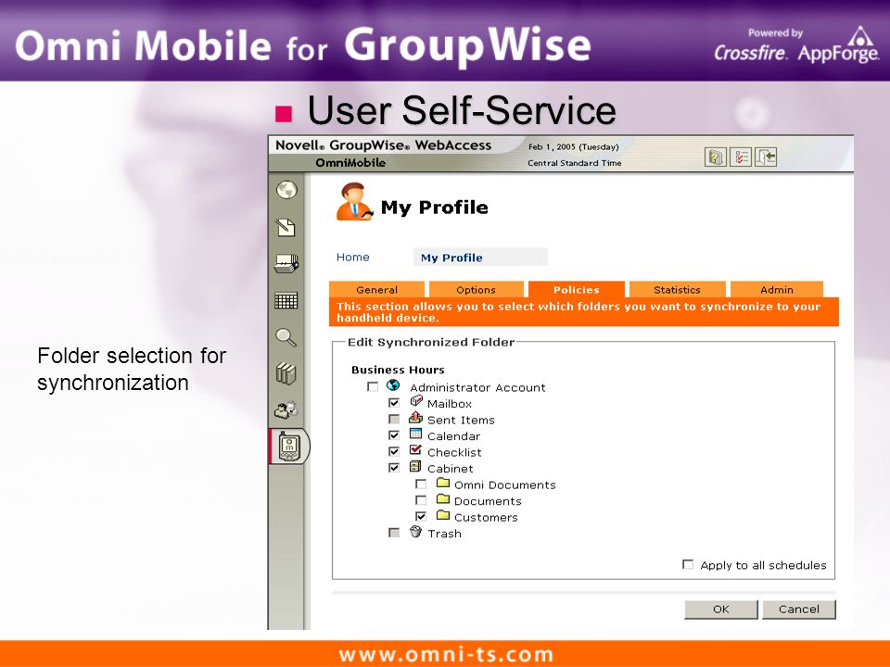The height and width of the screenshot is (667, 890).
Task: Click the Documents folder label
Action: coord(488,501)
